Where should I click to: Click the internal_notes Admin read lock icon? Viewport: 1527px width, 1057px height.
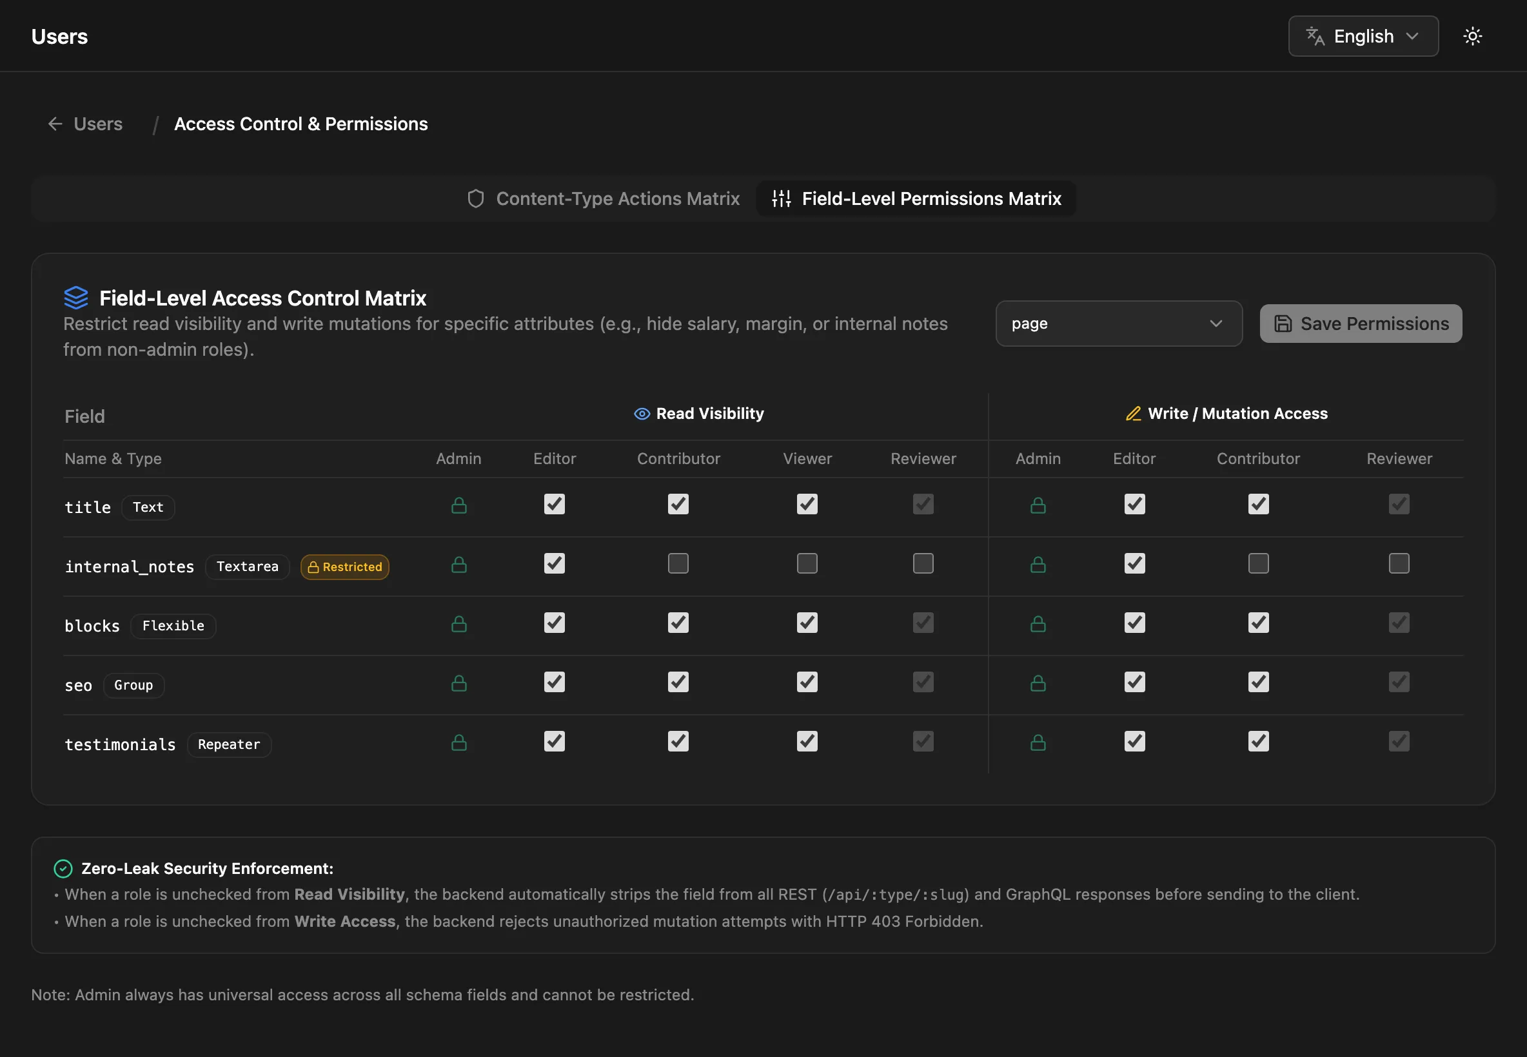tap(458, 564)
